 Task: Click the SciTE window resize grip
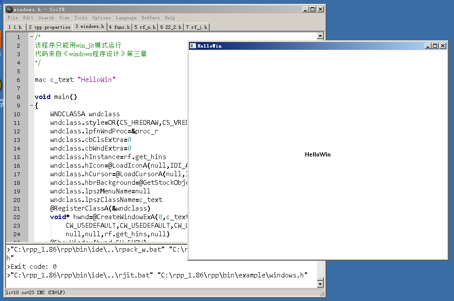322,293
